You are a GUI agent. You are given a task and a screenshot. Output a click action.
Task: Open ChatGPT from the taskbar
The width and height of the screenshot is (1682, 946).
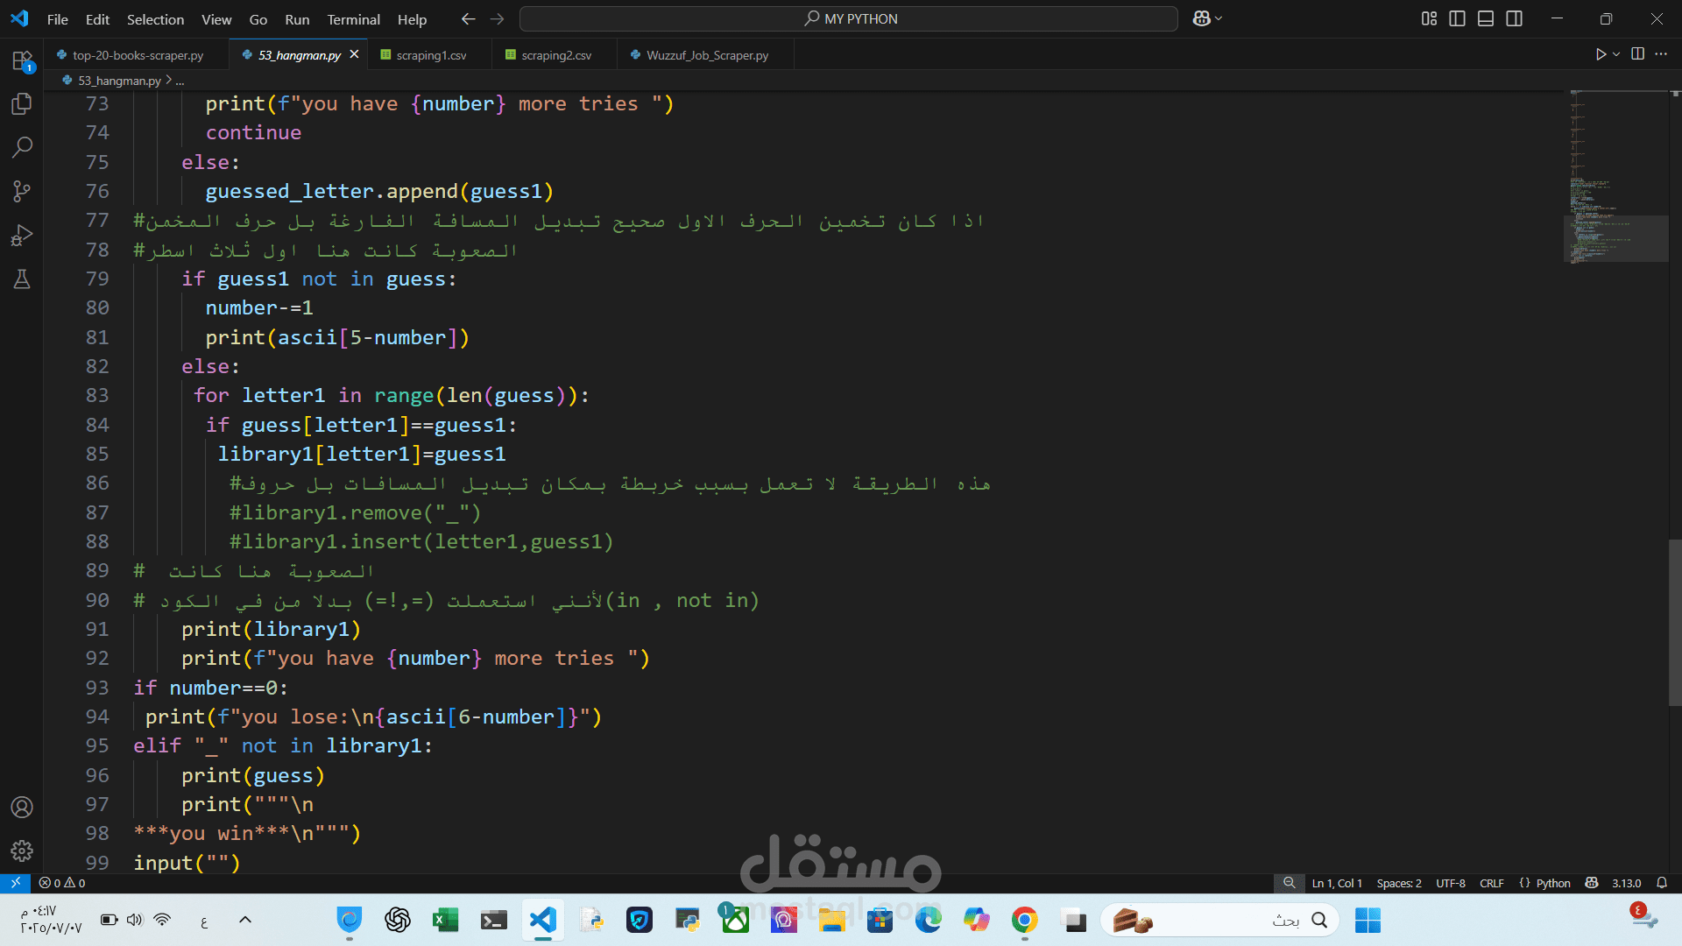click(x=398, y=920)
